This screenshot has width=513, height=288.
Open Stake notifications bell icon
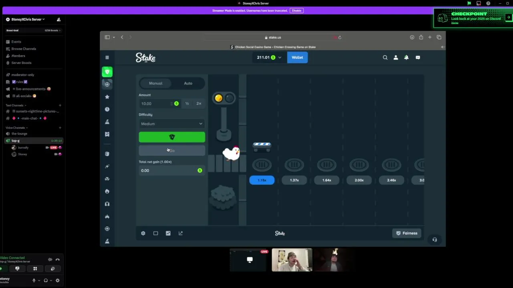406,57
